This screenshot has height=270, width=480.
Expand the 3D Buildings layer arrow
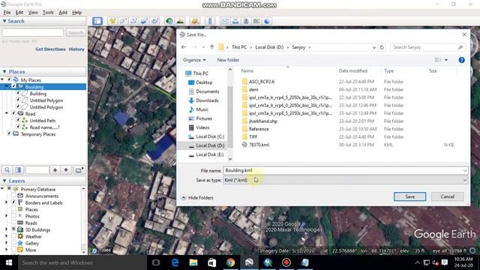[x=7, y=229]
